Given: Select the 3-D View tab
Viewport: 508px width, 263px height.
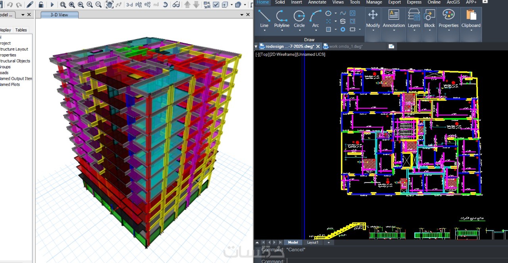Looking at the screenshot, I should pos(59,15).
